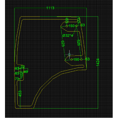This screenshot has height=118, width=118.
Task: Select the 526 slanted dimension label
Action: tap(79, 43)
